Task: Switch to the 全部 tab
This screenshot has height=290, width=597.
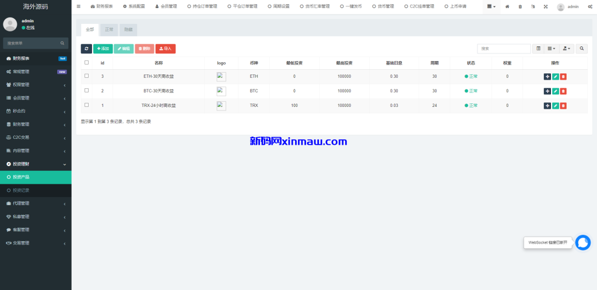Action: (x=90, y=30)
